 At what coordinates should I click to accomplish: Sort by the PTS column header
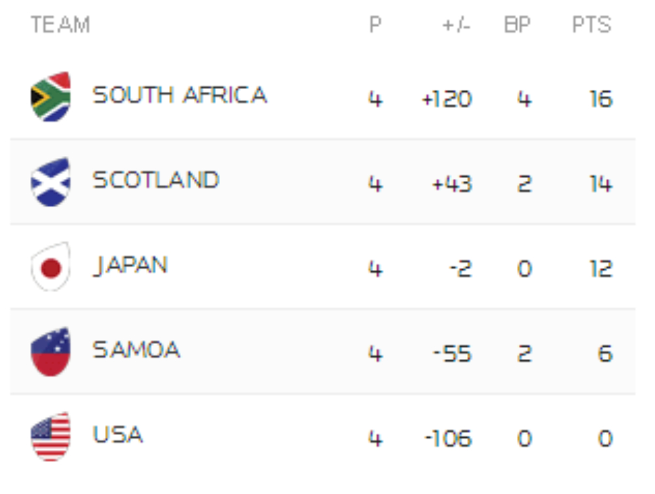591,26
